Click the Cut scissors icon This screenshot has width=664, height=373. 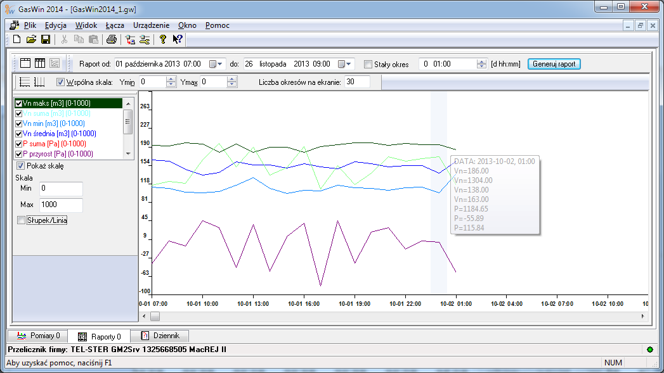(64, 39)
